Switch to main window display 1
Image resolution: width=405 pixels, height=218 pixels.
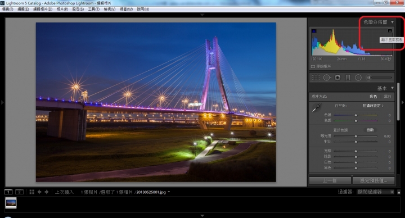(8, 192)
